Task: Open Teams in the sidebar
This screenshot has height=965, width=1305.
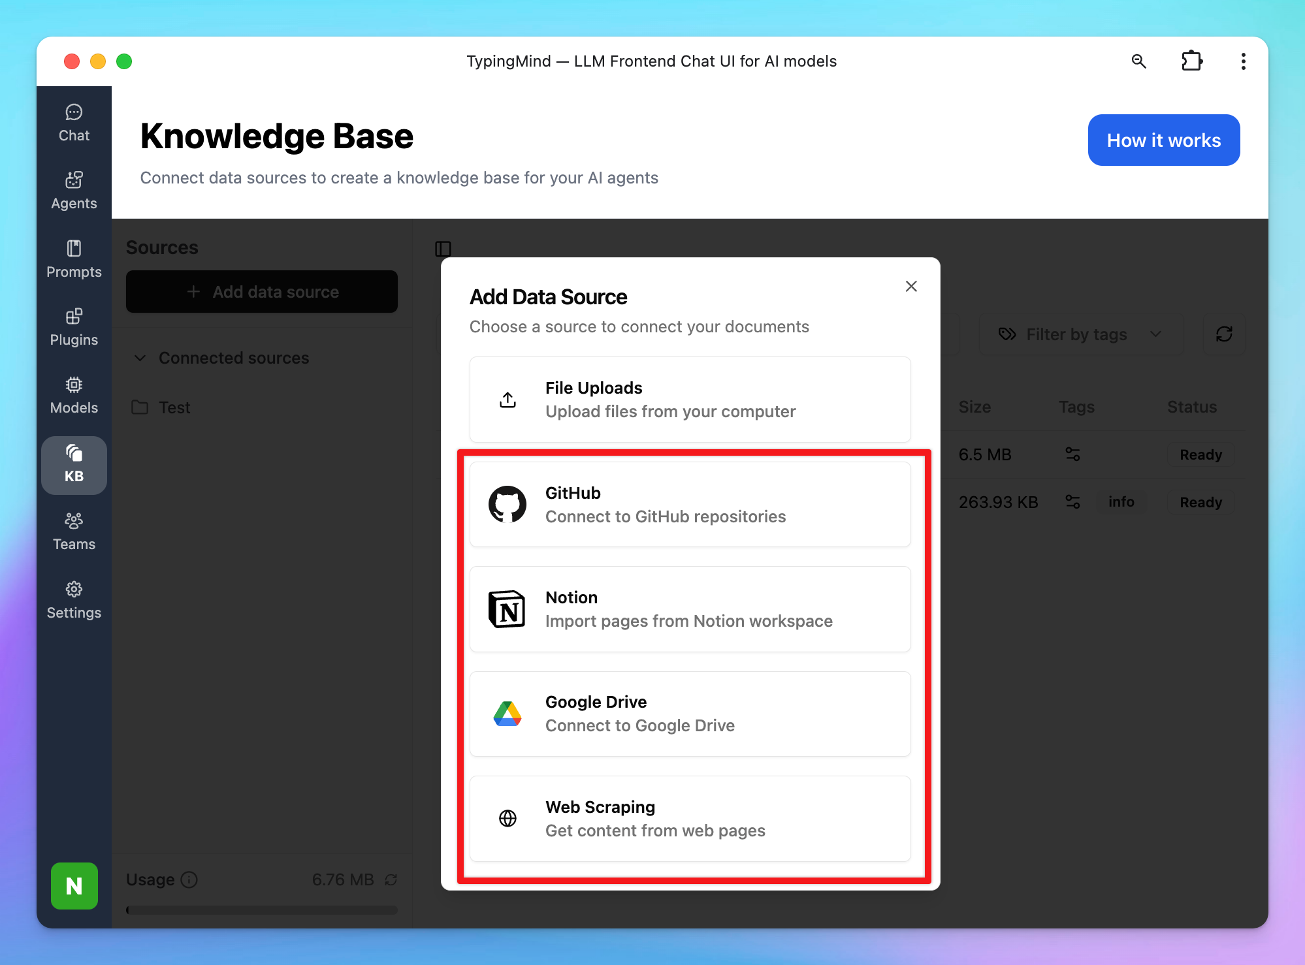Action: pyautogui.click(x=74, y=531)
